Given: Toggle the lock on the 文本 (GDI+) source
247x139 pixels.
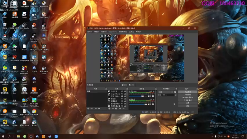Looking at the screenshot, I should 125,96.
